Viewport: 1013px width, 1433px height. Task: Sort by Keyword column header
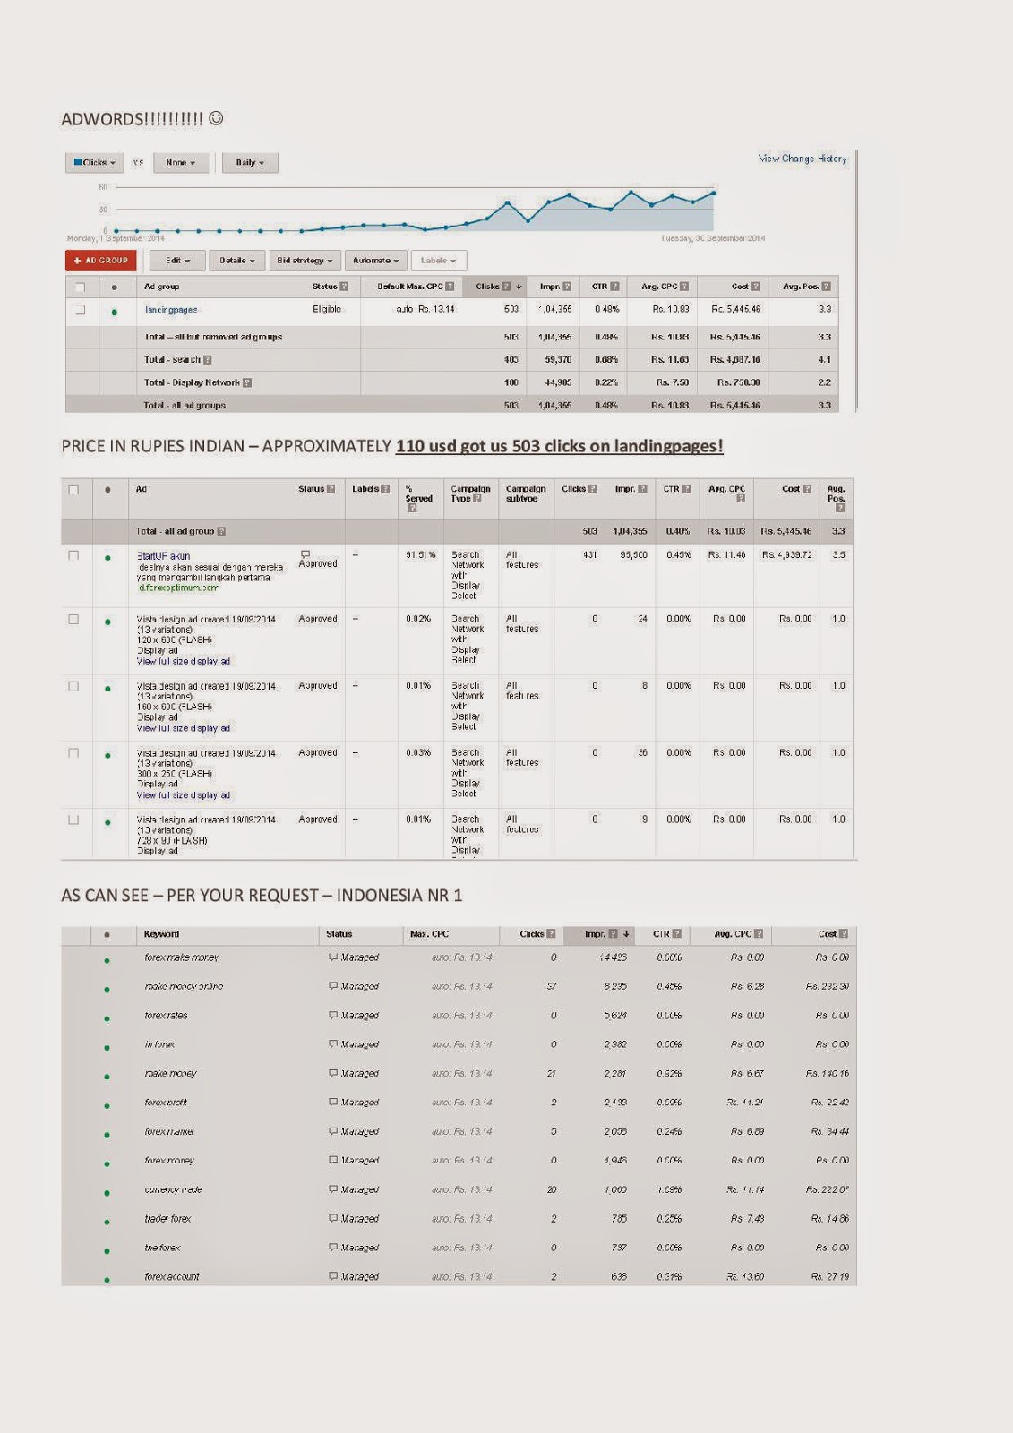161,934
